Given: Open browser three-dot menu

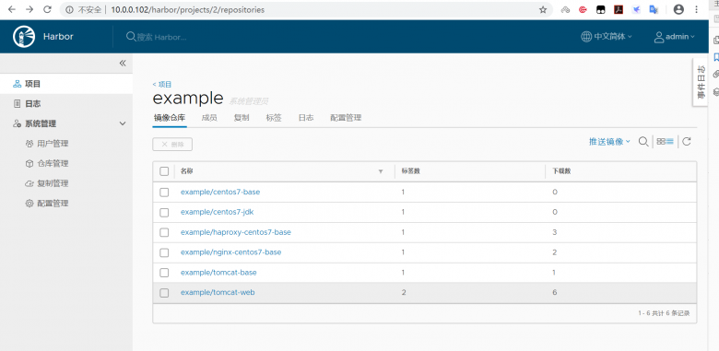Looking at the screenshot, I should tap(697, 9).
